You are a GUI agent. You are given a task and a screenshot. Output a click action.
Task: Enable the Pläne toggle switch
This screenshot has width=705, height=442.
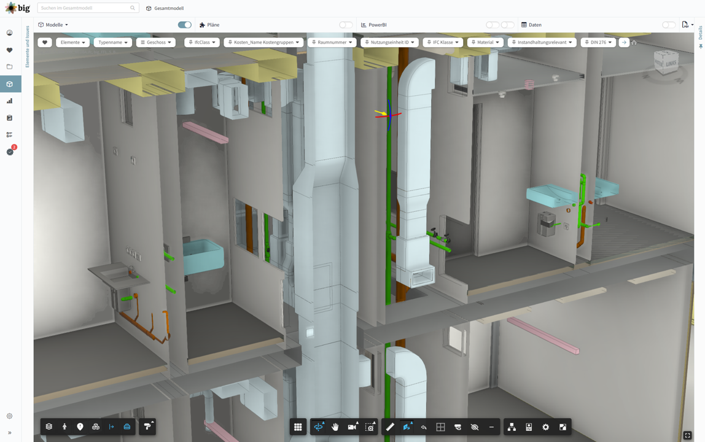point(346,25)
